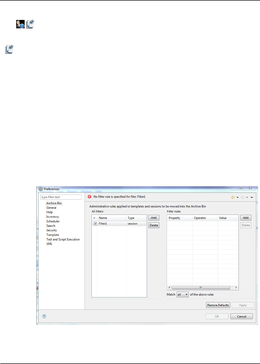Viewport: 260px width, 364px height.
Task: Select Archive Bin preference page
Action: 54,203
